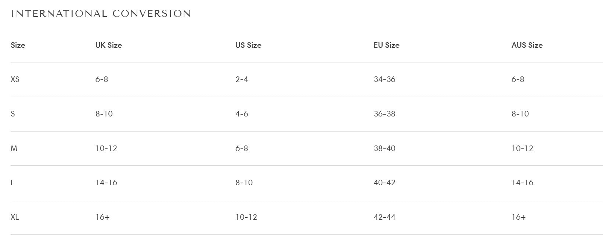The height and width of the screenshot is (248, 603).
Task: Select AUS size 14-16 cell
Action: click(x=522, y=183)
